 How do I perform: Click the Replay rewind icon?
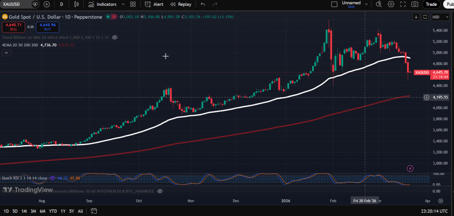point(173,4)
